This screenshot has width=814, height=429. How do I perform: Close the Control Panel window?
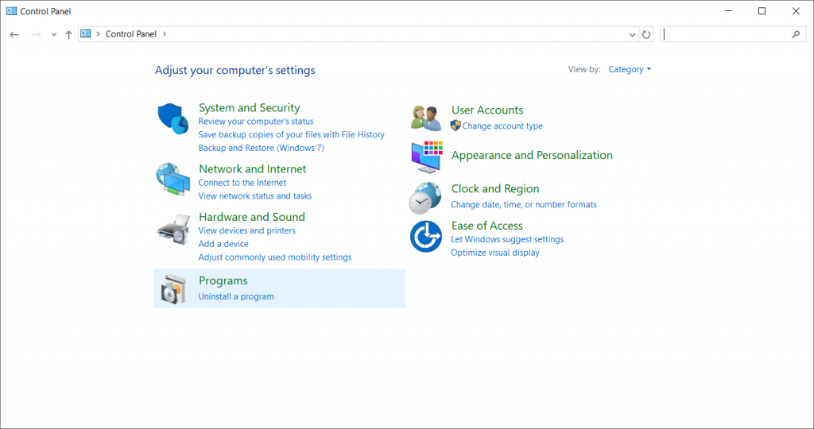pyautogui.click(x=796, y=11)
